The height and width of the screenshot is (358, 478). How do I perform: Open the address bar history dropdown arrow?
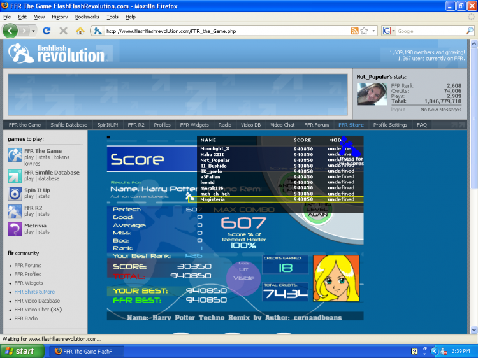pos(373,31)
